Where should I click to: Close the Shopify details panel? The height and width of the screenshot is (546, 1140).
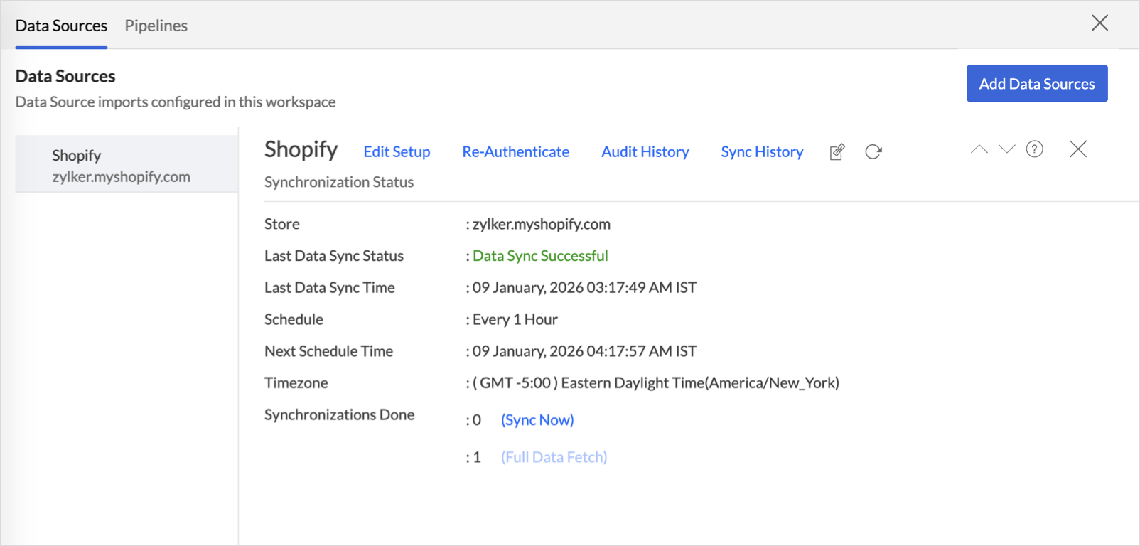(1077, 149)
